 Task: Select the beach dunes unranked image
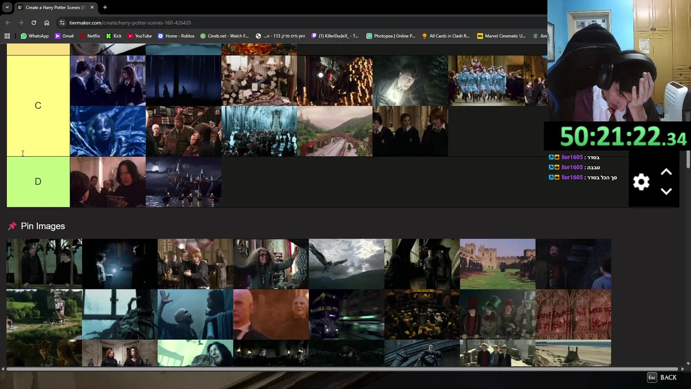pos(573,353)
